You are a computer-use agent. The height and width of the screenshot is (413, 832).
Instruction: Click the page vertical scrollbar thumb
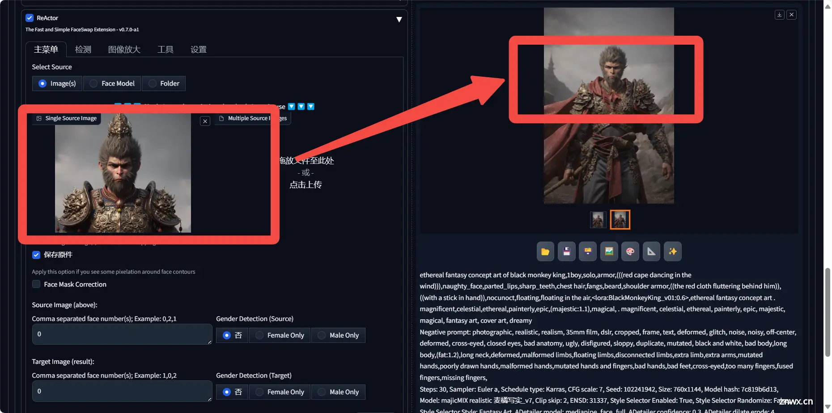click(828, 313)
